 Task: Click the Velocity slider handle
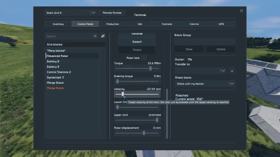[122, 94]
